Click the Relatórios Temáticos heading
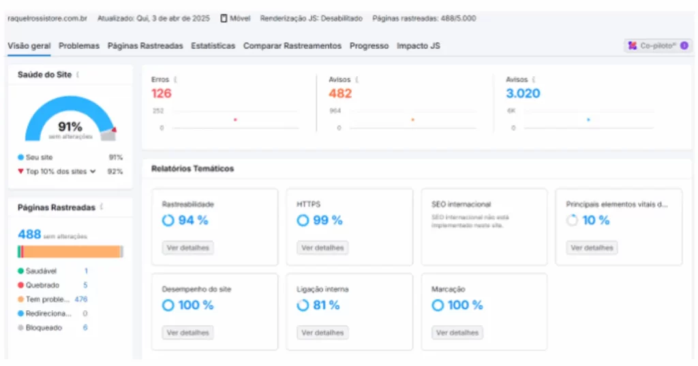This screenshot has height=366, width=698. pos(192,168)
